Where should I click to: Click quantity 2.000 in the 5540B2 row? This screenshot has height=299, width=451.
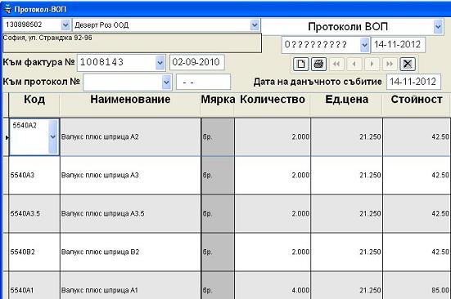tap(273, 252)
